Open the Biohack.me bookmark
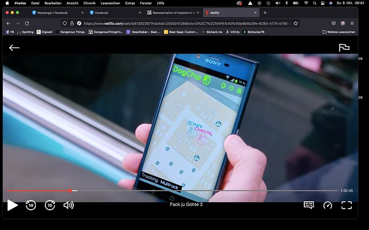Viewport: 369px width, 230px height. click(212, 32)
